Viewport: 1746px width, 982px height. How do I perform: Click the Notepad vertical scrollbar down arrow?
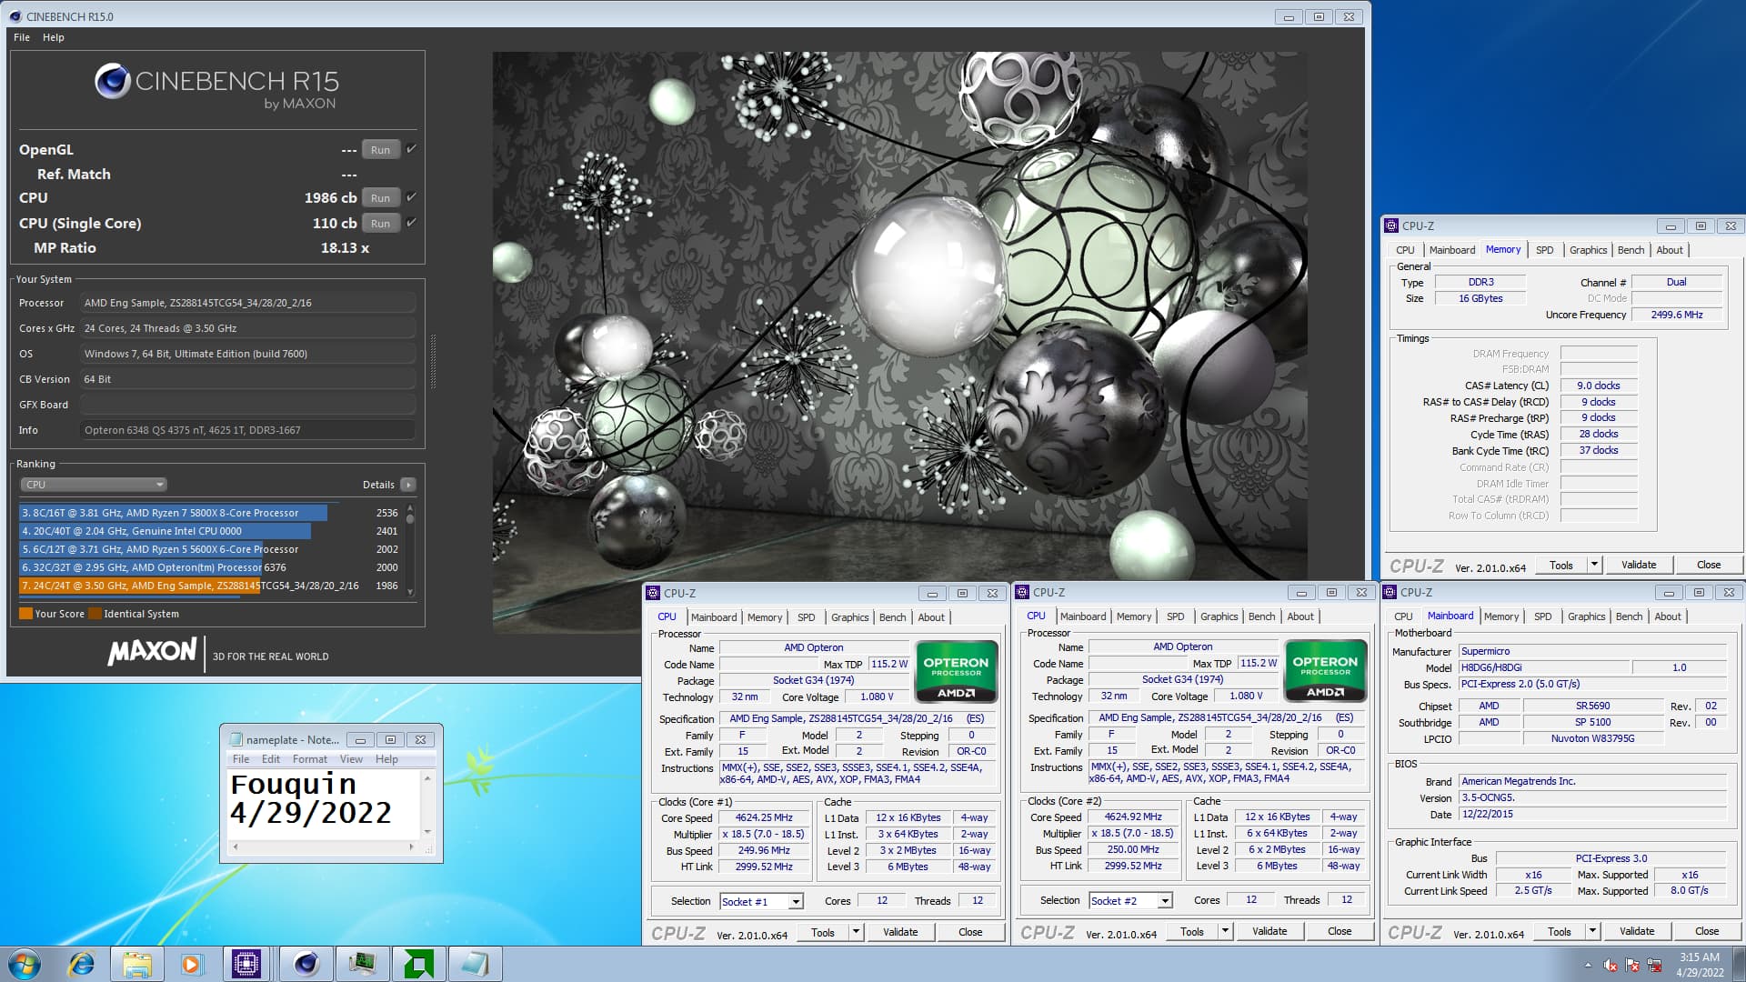(427, 831)
